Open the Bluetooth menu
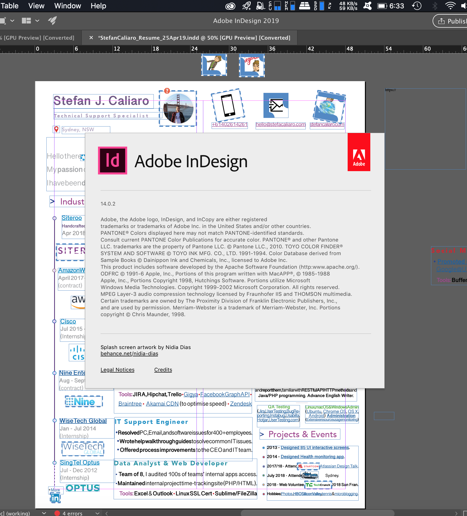Screen dimensions: 467x516 point(435,6)
